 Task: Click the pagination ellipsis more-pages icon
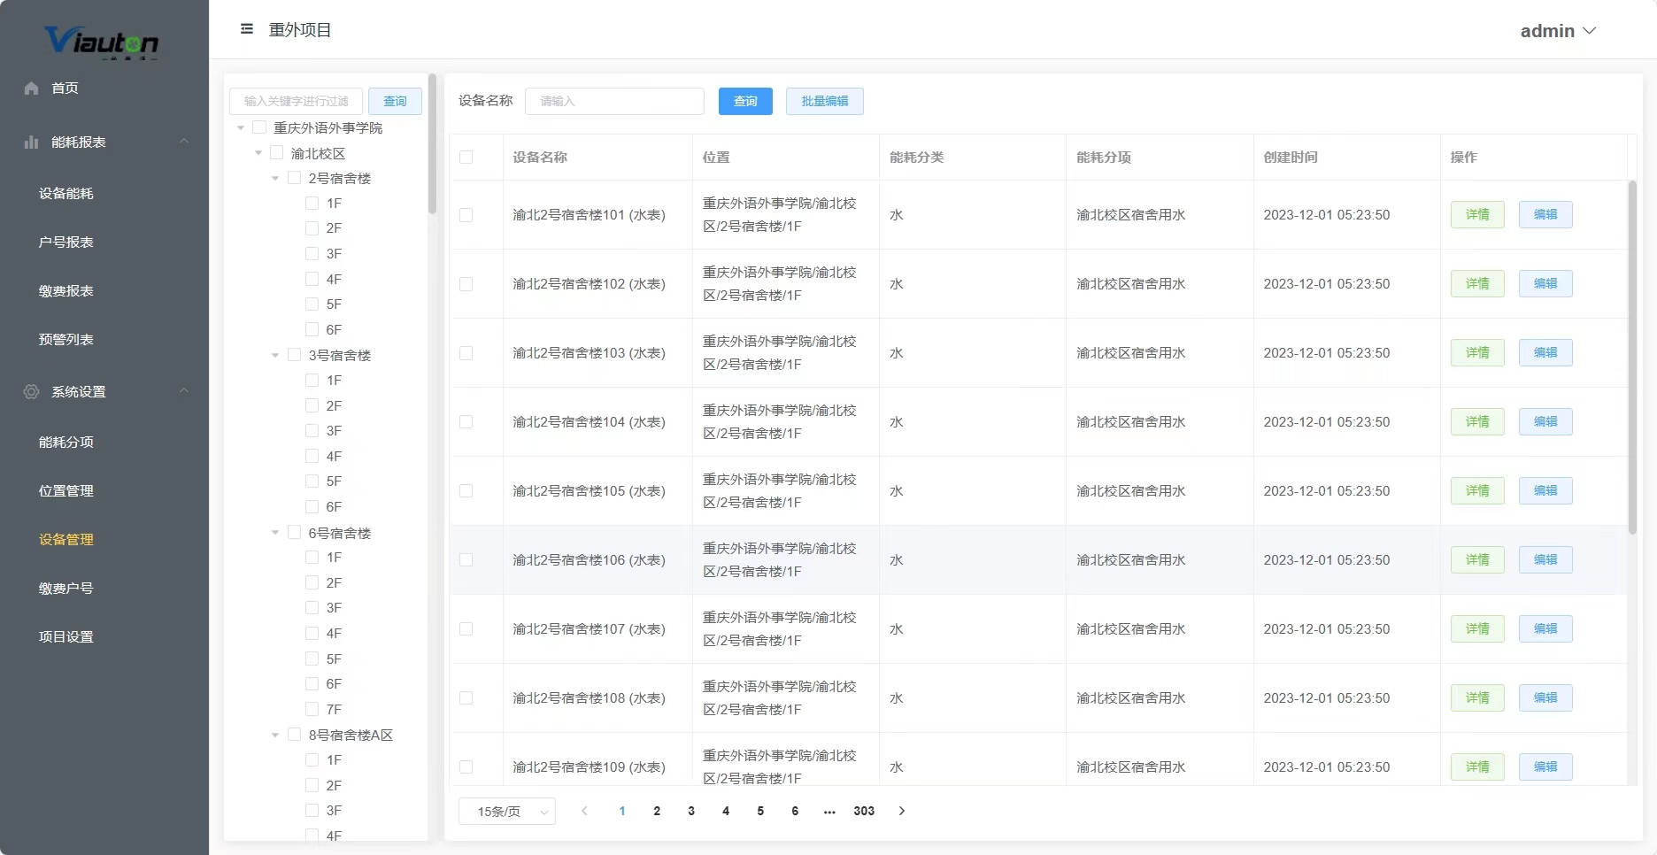[x=829, y=811]
